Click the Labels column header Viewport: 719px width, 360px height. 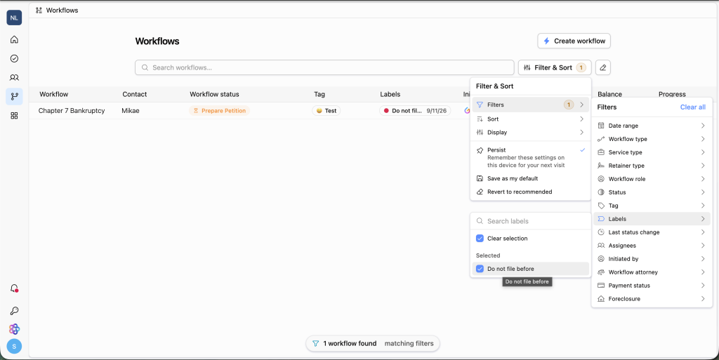[390, 94]
